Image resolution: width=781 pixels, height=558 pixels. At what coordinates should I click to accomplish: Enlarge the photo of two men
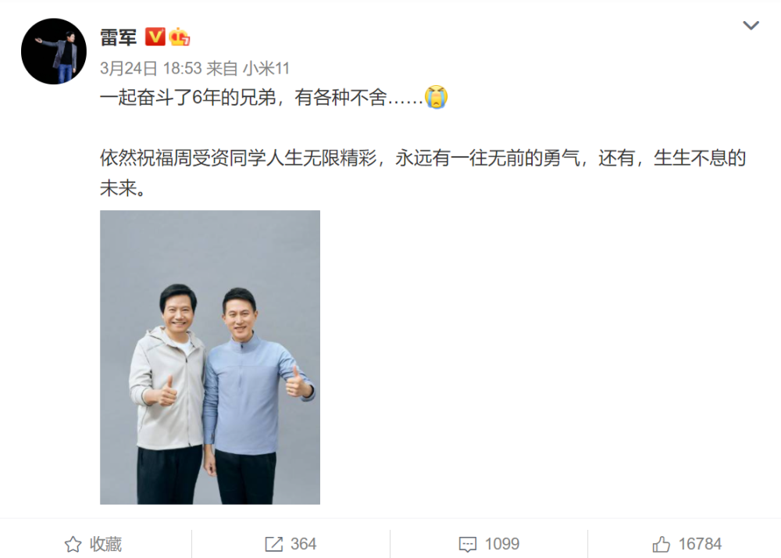coord(210,357)
